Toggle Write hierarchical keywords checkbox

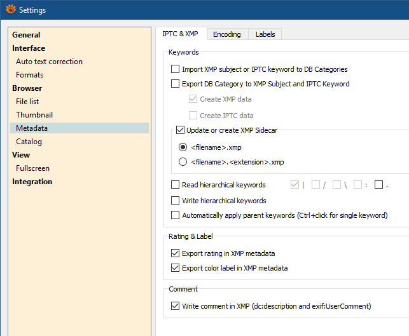coord(176,201)
